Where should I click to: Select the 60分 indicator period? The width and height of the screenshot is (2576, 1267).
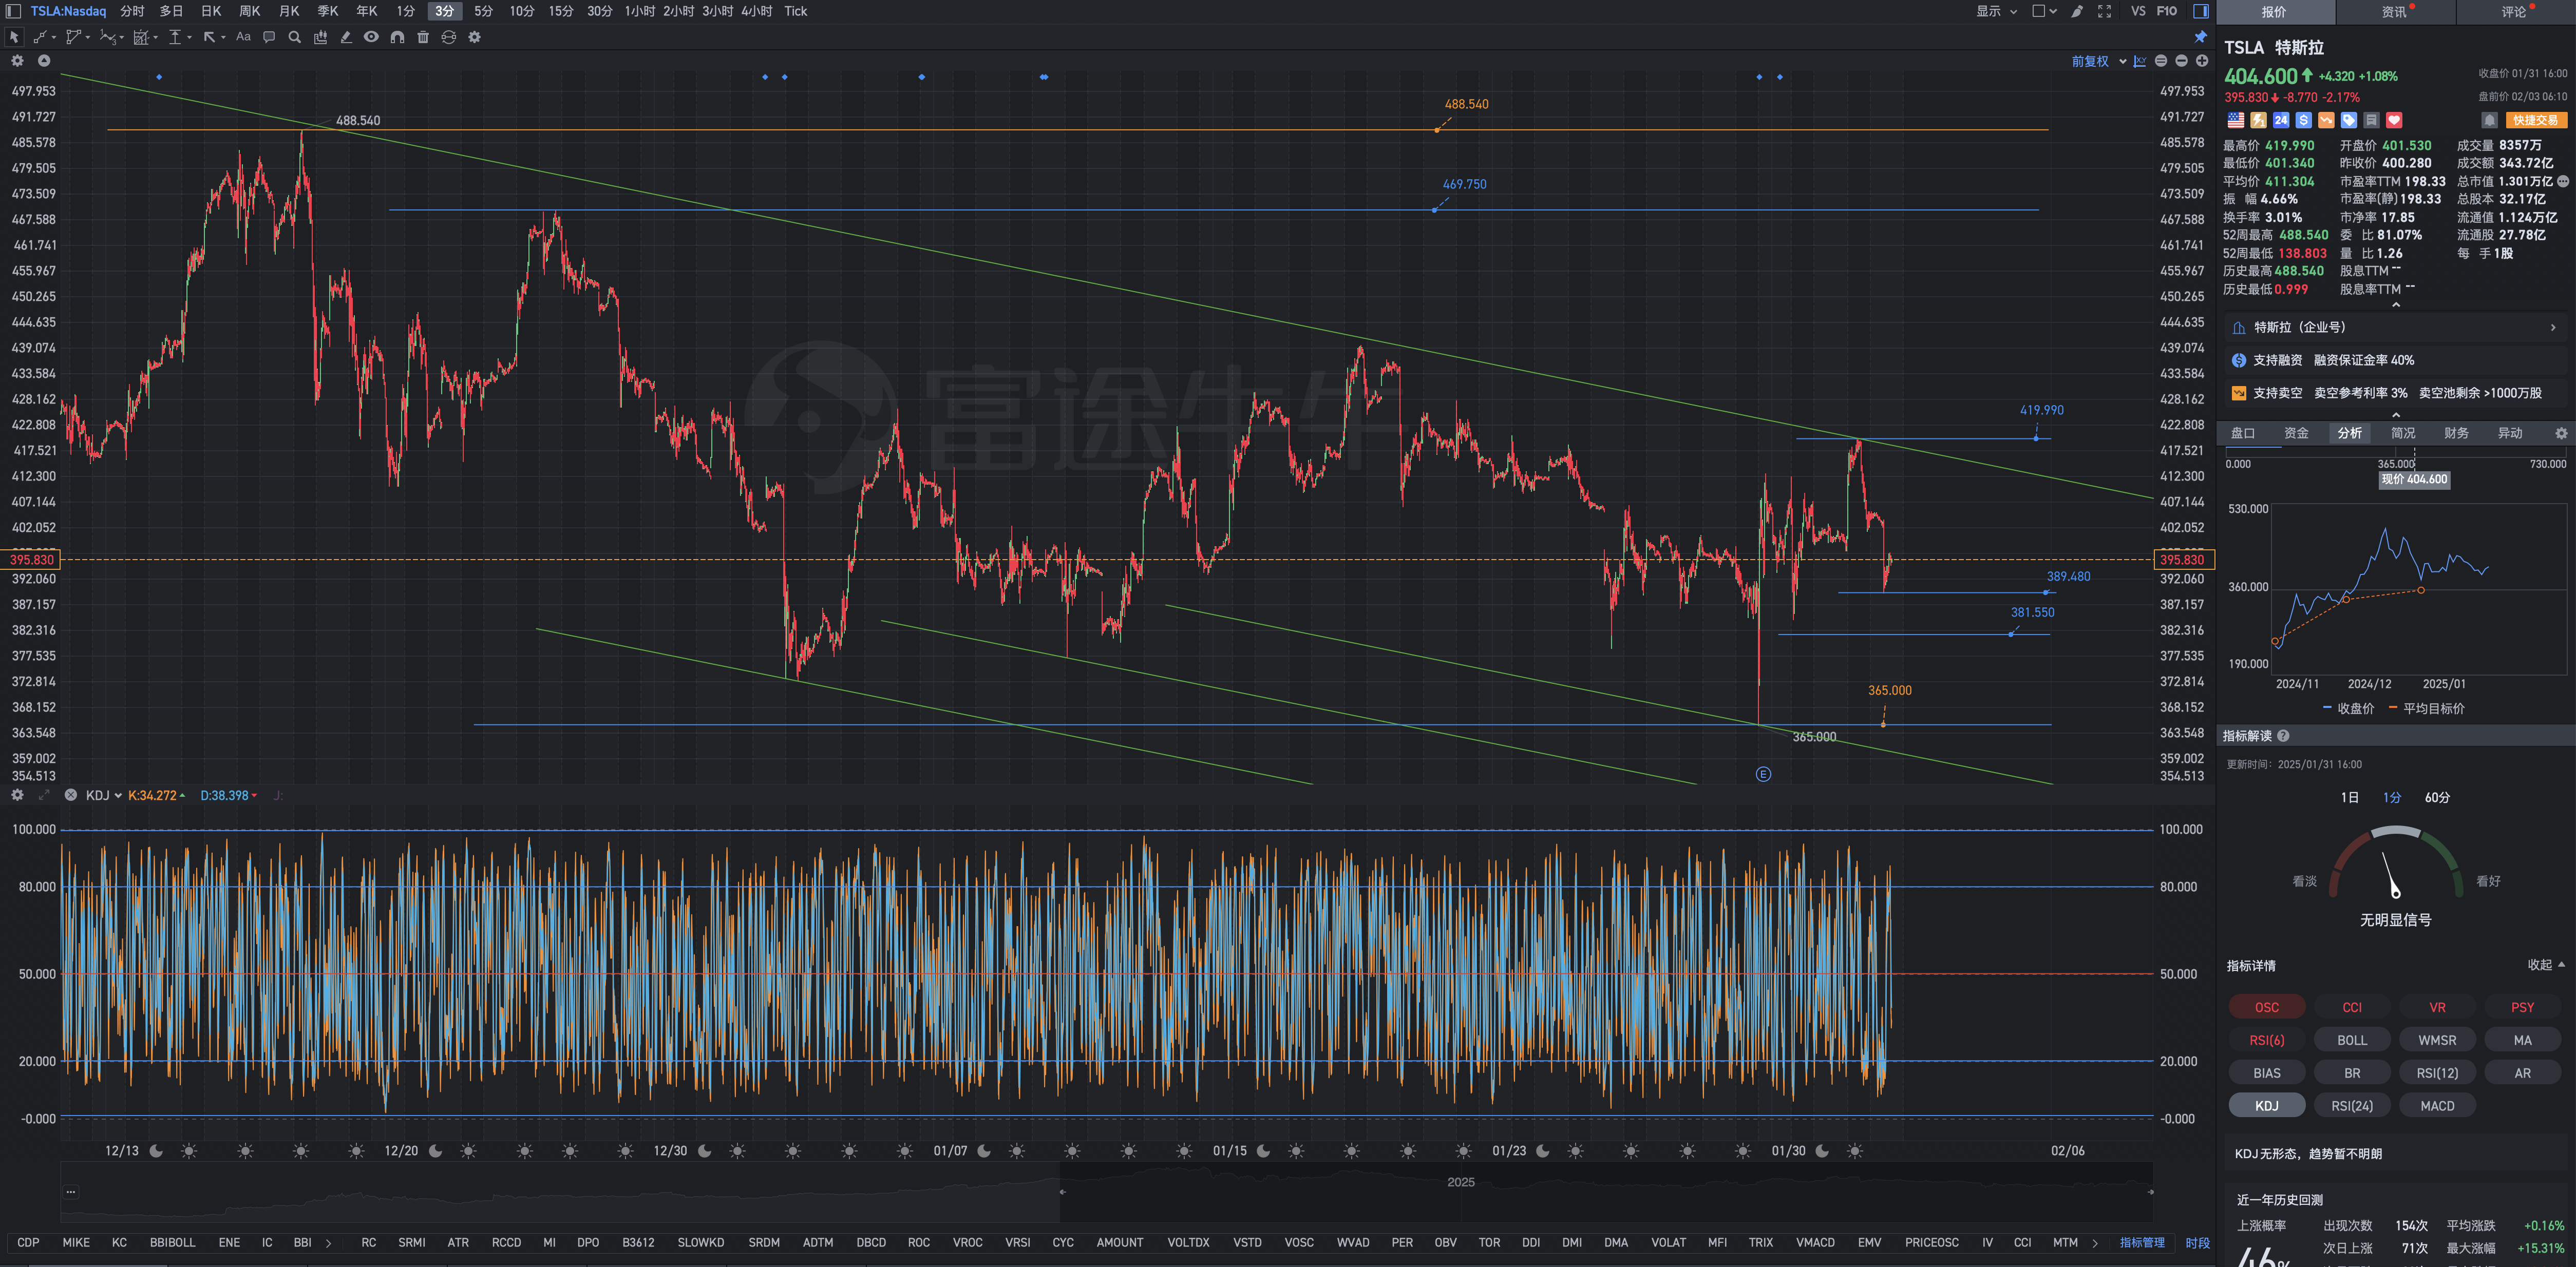click(x=2436, y=797)
